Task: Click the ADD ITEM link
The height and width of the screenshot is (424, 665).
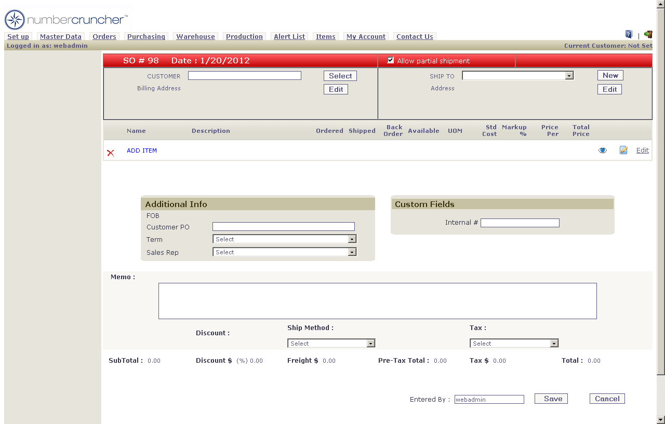Action: 142,151
